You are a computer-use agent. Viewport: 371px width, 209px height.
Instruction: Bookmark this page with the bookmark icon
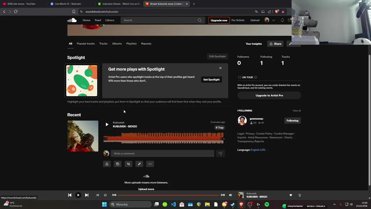point(74,12)
